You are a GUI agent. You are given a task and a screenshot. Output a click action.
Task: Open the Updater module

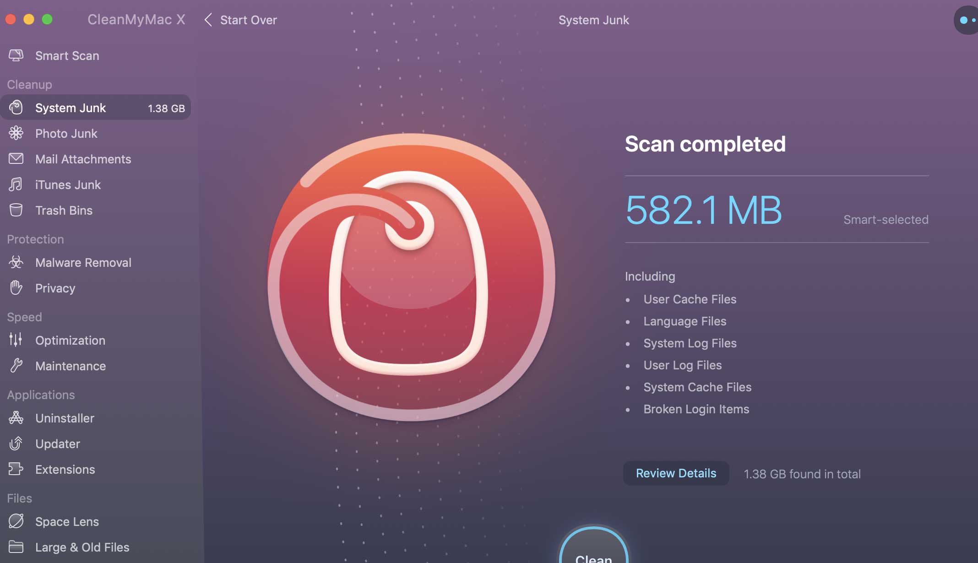point(58,444)
